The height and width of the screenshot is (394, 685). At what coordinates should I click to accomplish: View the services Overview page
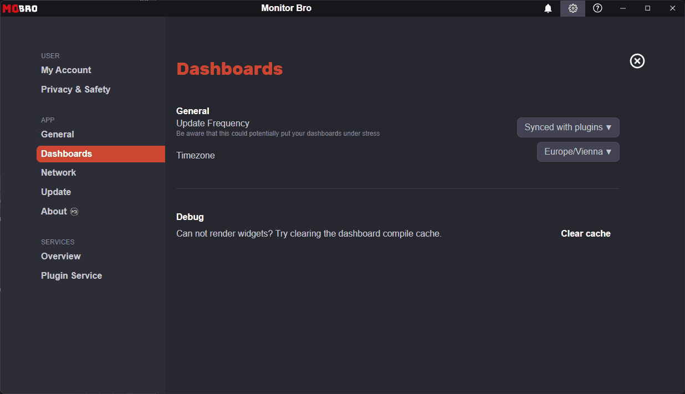click(x=60, y=256)
